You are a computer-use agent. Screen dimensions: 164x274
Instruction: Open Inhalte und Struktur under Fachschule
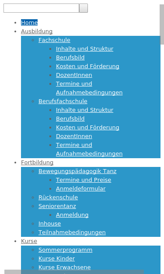click(x=84, y=49)
